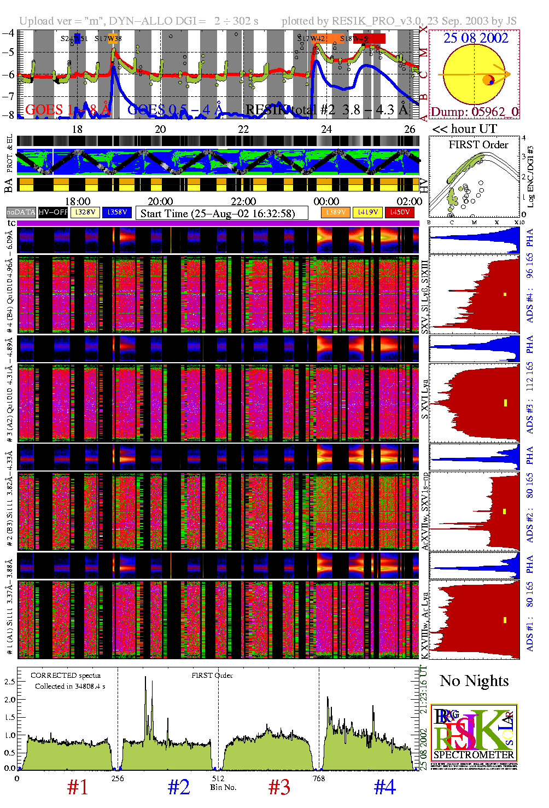
Task: Click the orange S17W38 flare marker
Action: (113, 38)
